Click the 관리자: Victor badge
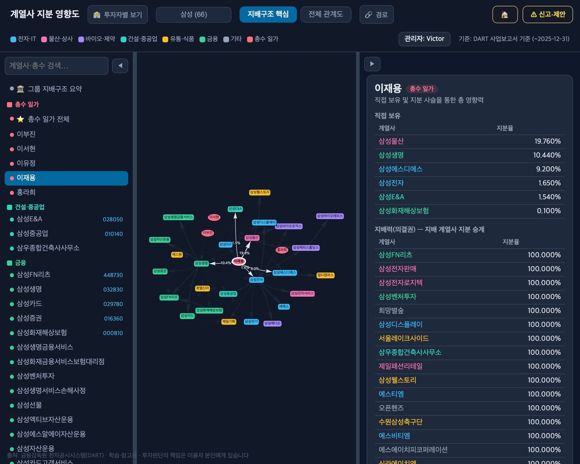Screen dimensions: 580x464 tap(424, 39)
